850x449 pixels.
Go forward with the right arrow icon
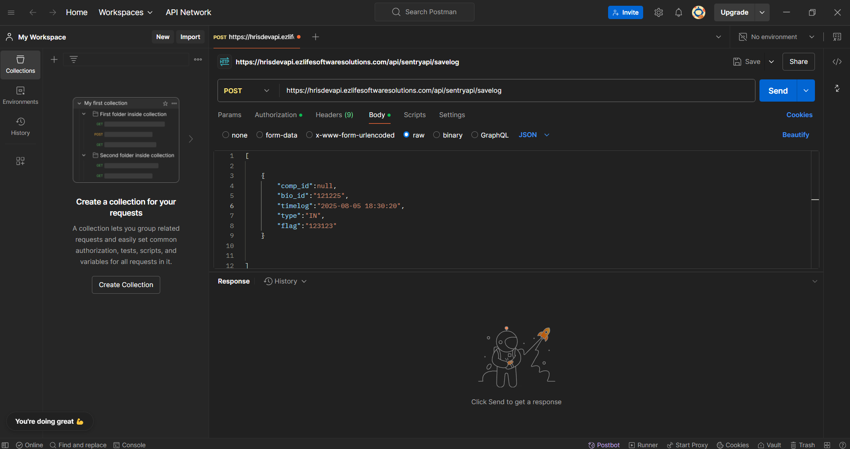[53, 12]
